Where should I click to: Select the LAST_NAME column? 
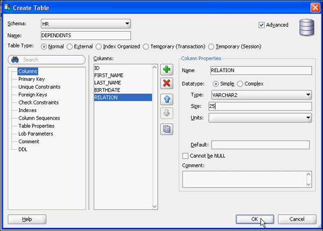pos(123,83)
